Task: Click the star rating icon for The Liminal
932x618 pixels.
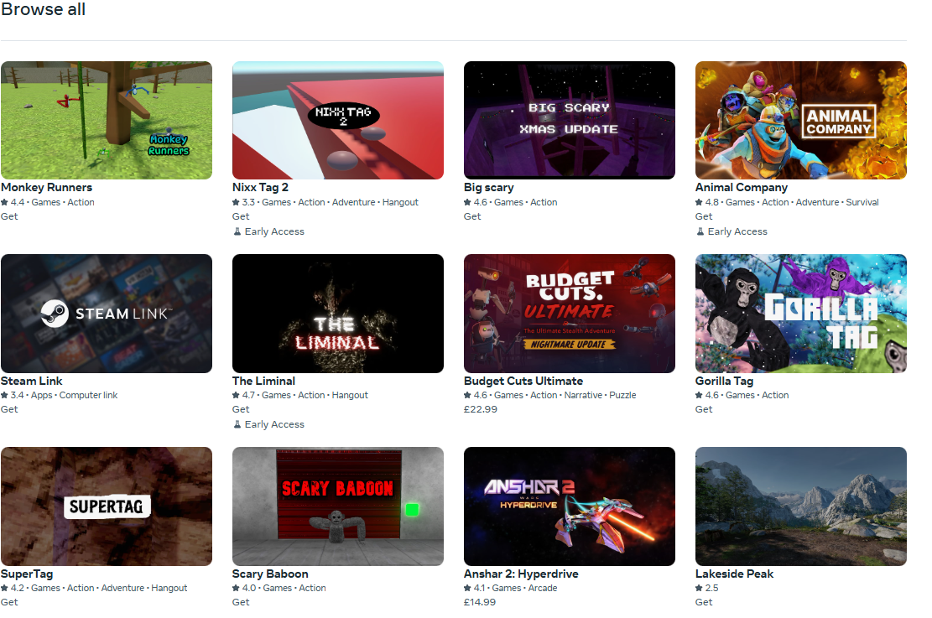Action: (x=236, y=395)
